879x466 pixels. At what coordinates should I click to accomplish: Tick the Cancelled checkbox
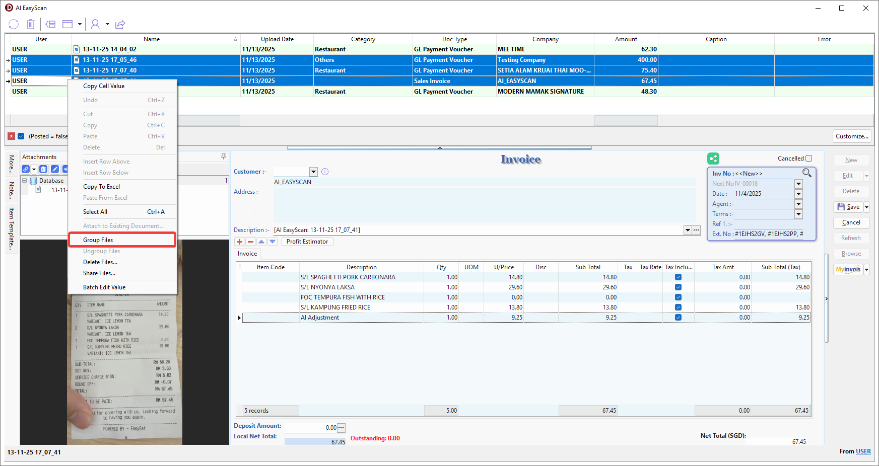coord(808,159)
